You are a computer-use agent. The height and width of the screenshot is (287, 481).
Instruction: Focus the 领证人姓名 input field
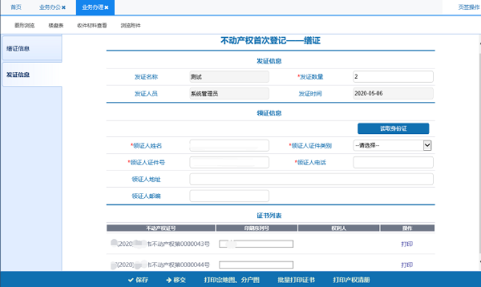[x=229, y=145]
